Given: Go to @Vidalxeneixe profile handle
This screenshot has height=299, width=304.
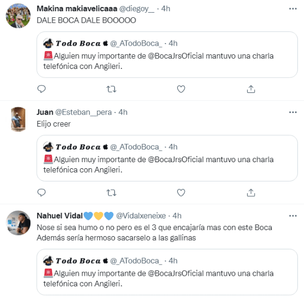Looking at the screenshot, I should click(141, 215).
